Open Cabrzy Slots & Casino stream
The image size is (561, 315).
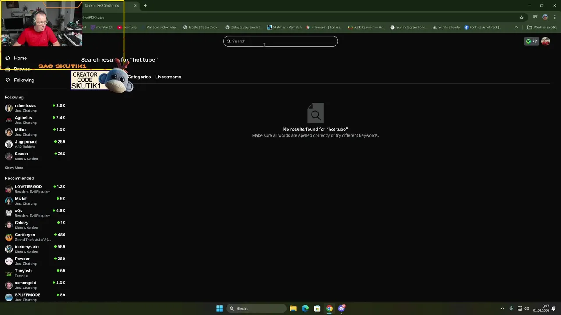pyautogui.click(x=35, y=225)
